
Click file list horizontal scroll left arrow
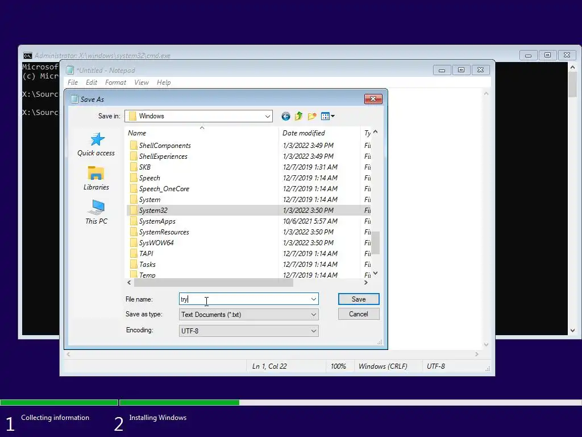point(129,283)
